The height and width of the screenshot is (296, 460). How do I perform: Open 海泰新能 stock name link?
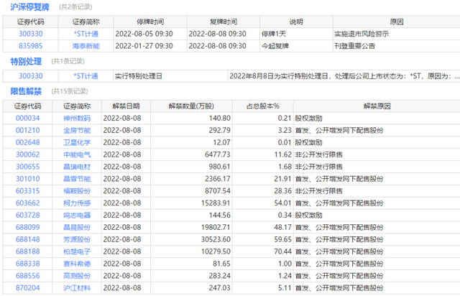pos(86,46)
